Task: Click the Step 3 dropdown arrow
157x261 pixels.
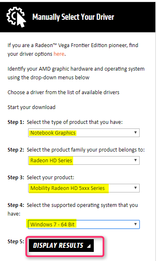Action: coord(136,188)
